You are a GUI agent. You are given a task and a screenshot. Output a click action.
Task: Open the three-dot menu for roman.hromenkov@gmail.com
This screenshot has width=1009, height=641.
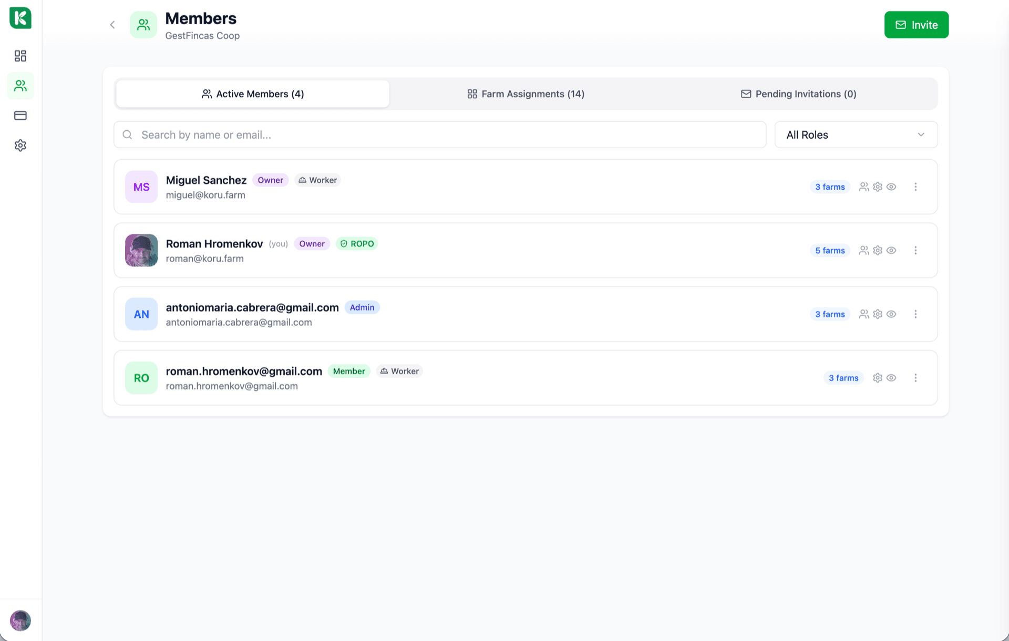[x=915, y=378]
